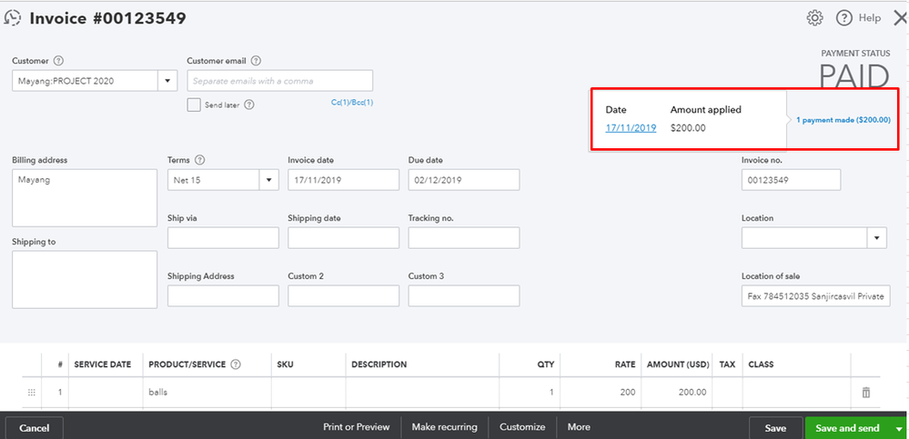Click the Customer field showing Mayang:PROJECT 2020

click(x=85, y=81)
